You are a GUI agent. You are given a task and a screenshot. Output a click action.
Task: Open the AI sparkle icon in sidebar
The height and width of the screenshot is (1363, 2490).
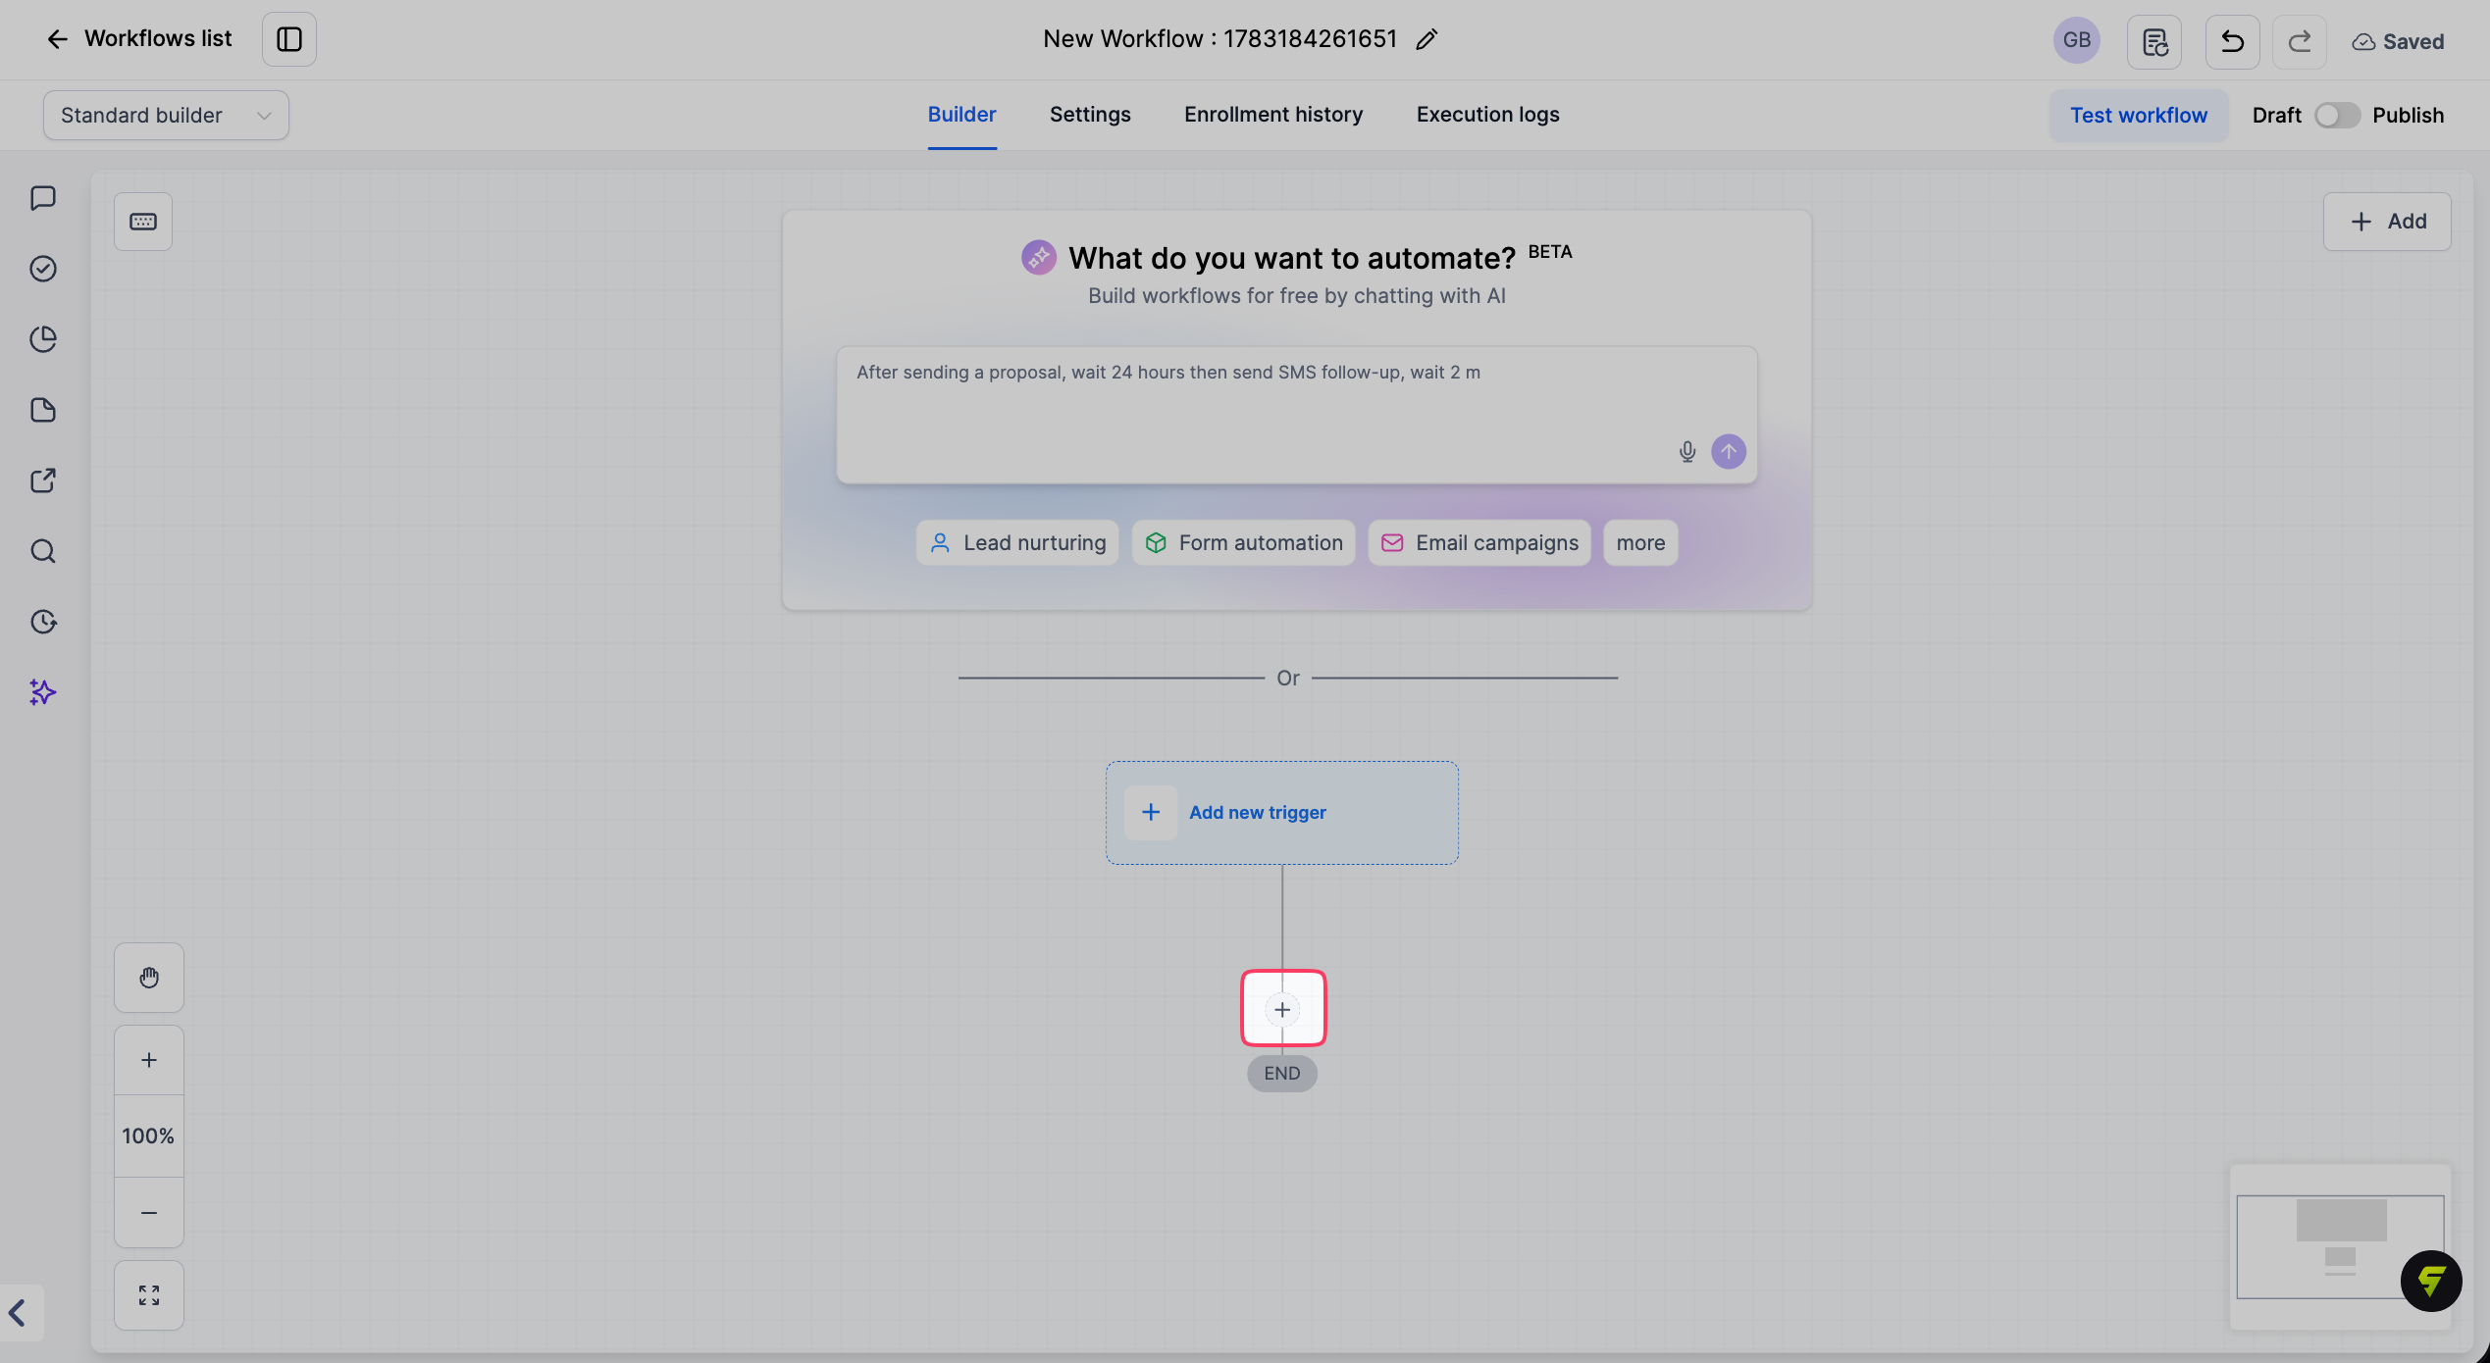click(43, 692)
